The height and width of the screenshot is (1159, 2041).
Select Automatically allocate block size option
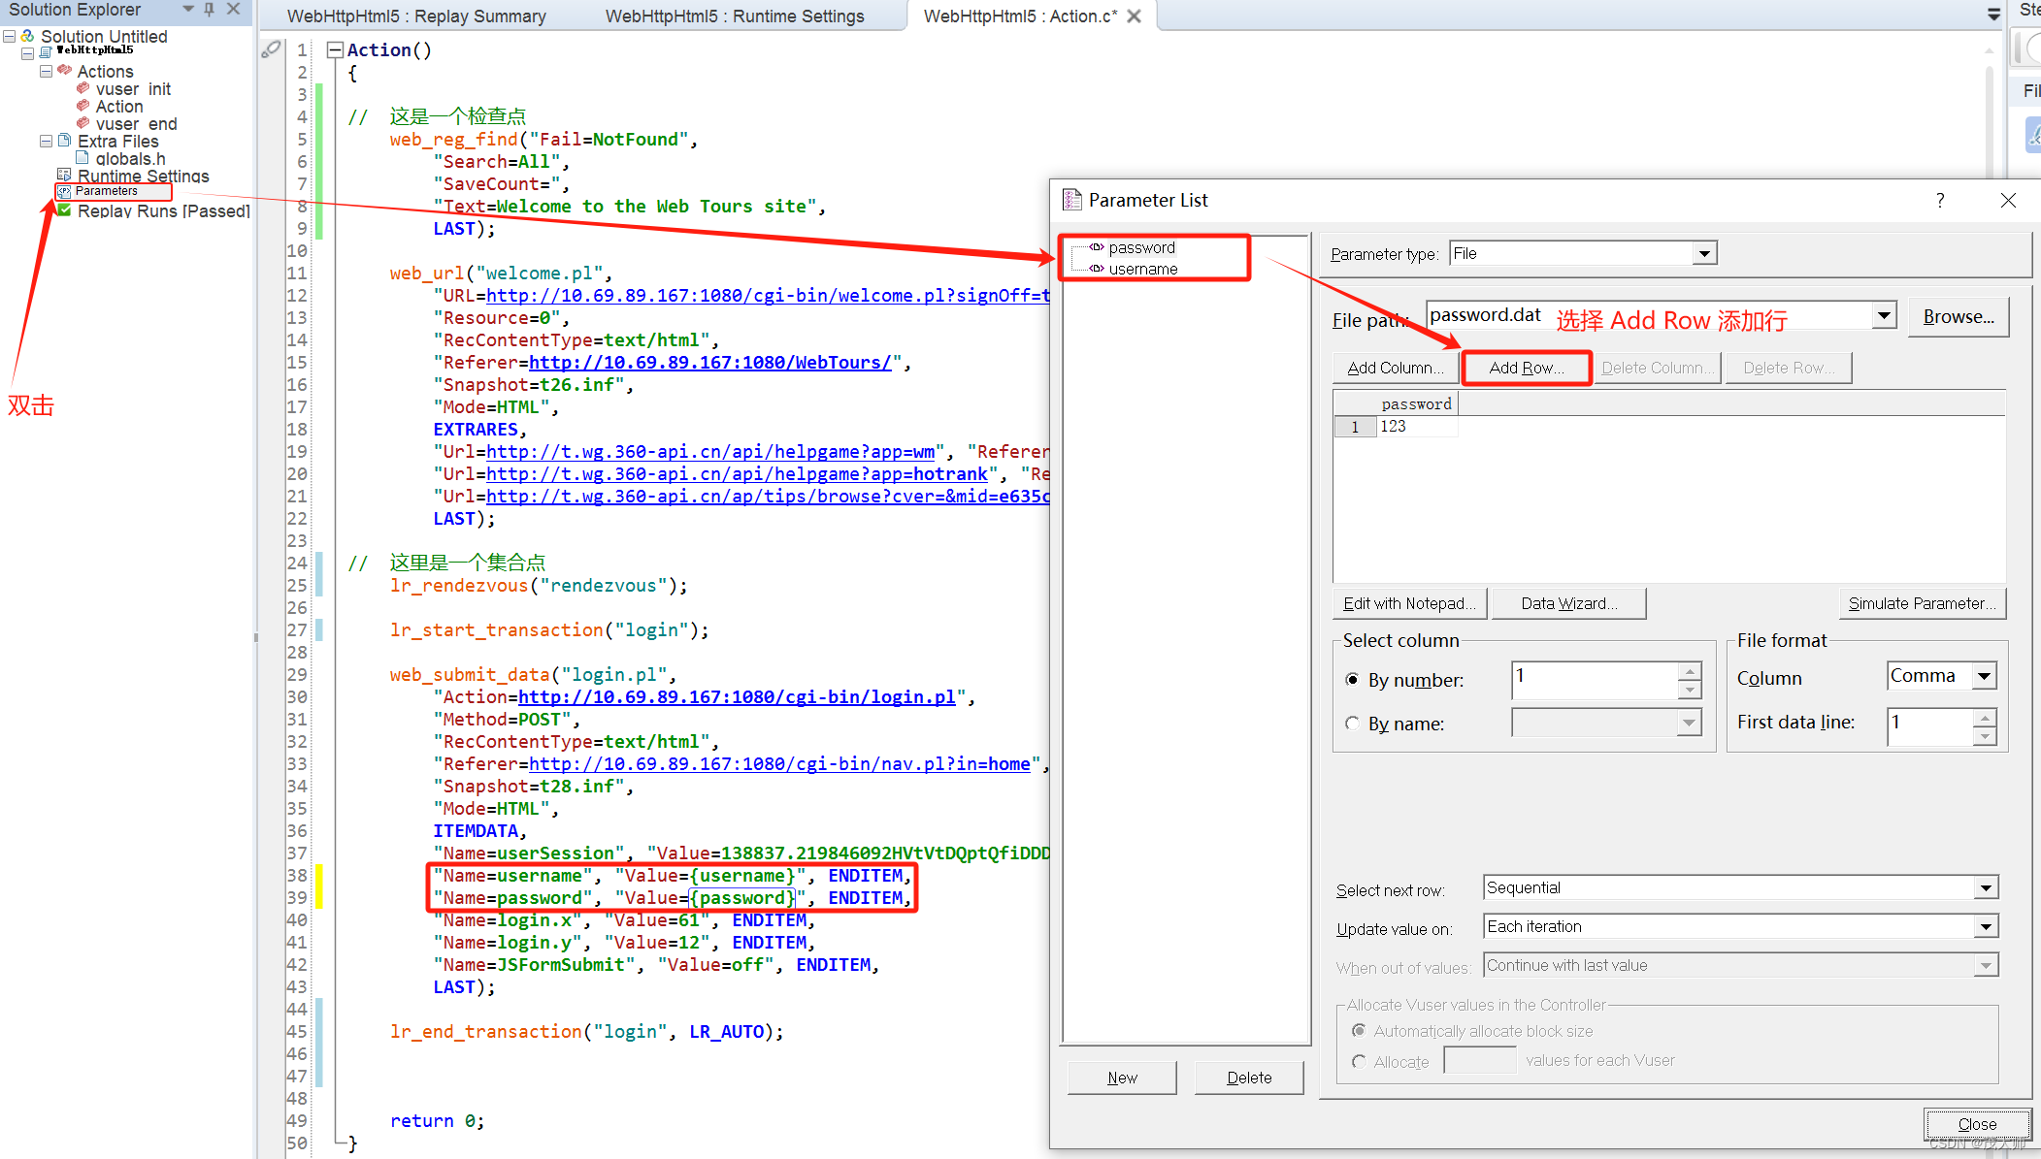[1359, 1031]
